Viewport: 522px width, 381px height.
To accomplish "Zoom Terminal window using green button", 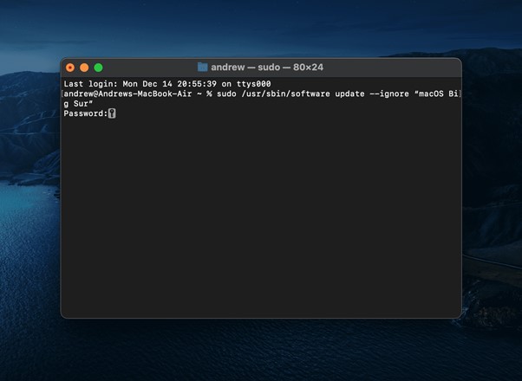I will tap(98, 67).
